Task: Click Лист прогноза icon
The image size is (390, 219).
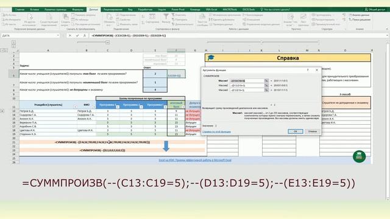Action: point(303,20)
